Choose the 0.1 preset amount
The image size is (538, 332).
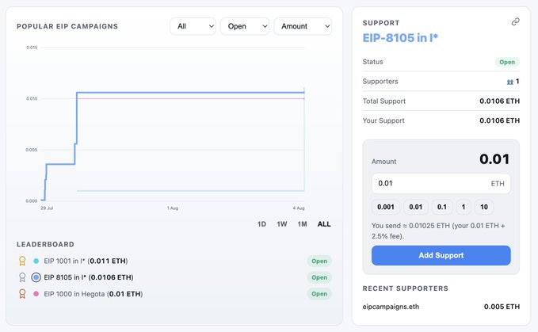[x=442, y=207]
